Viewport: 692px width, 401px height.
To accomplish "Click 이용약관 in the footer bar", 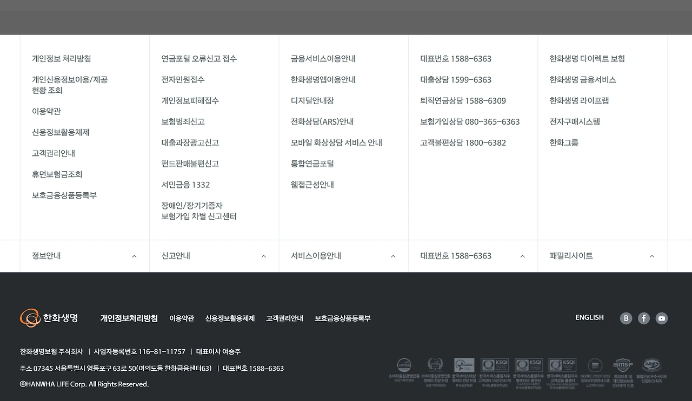I will pyautogui.click(x=182, y=318).
